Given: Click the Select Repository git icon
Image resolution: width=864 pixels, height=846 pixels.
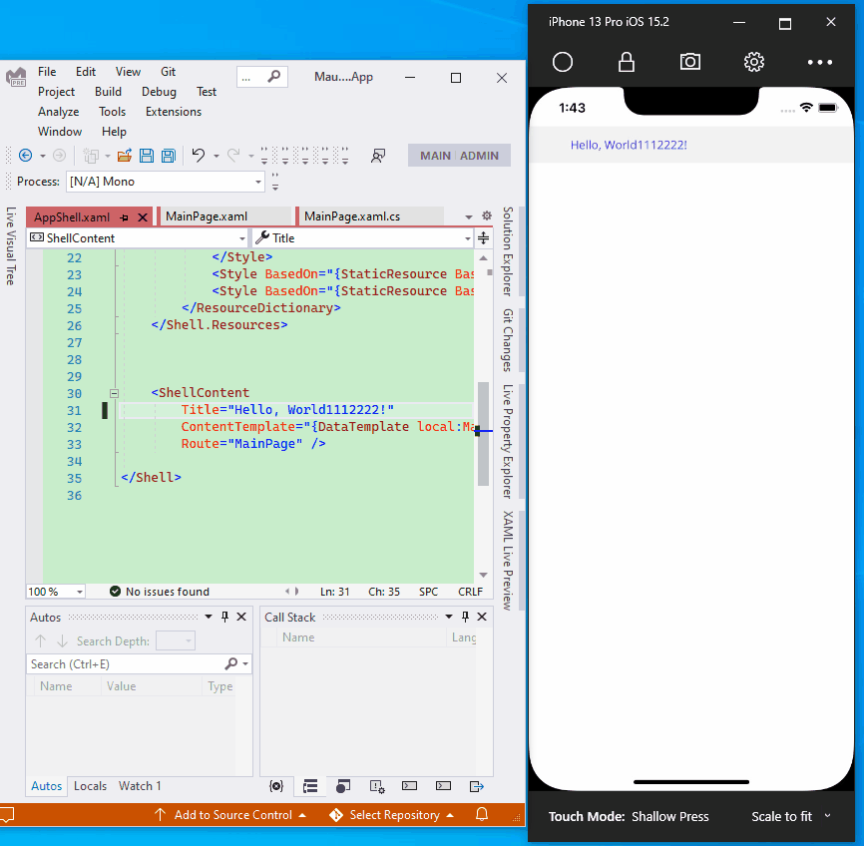Looking at the screenshot, I should [335, 815].
